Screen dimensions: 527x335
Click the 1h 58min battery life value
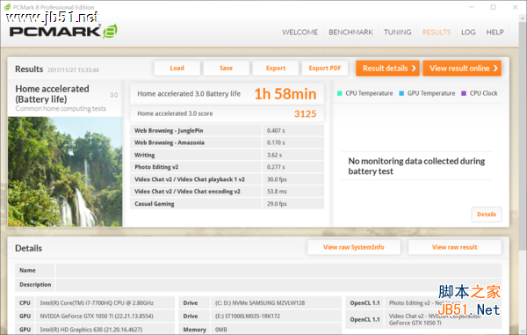click(x=285, y=94)
